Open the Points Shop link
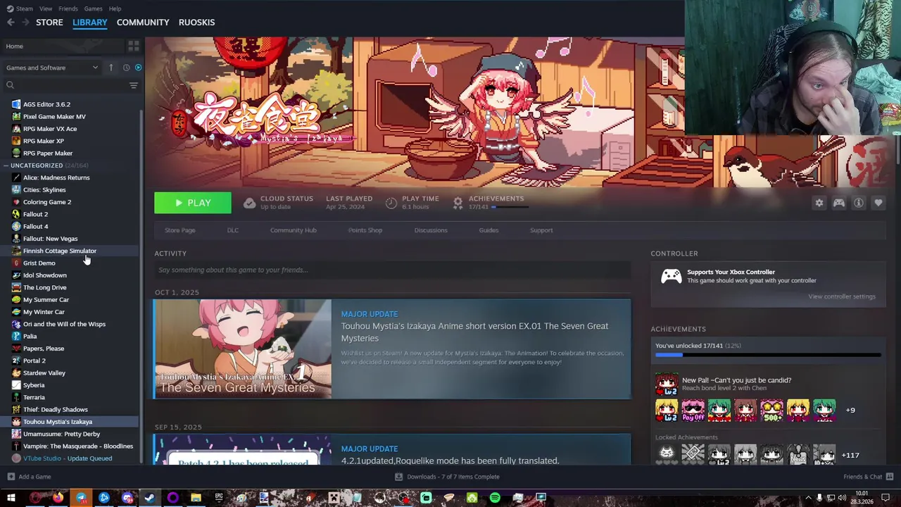901x507 pixels. pos(365,230)
